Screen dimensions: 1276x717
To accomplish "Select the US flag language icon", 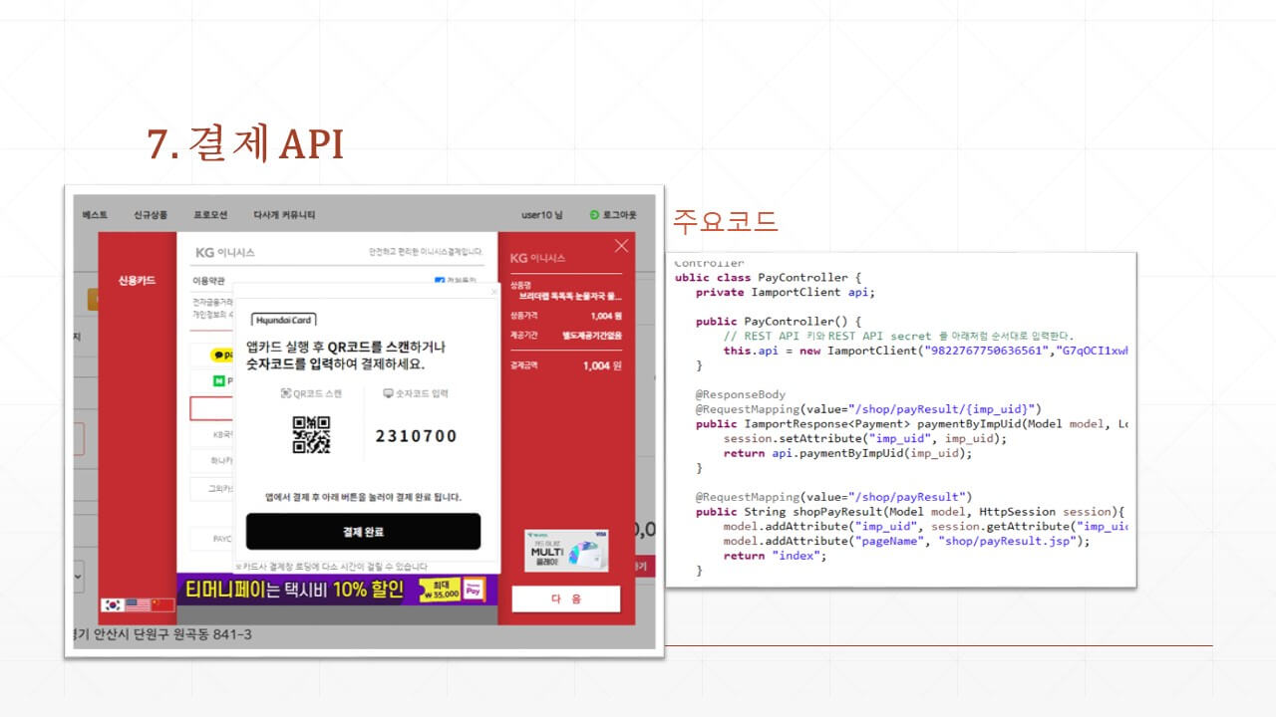I will (x=138, y=604).
